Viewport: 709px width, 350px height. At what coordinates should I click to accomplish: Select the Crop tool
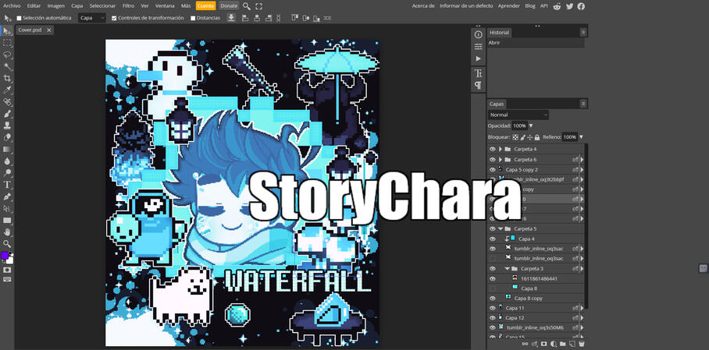point(8,78)
